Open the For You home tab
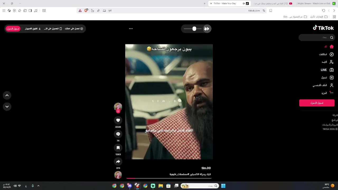The height and width of the screenshot is (190, 338). pyautogui.click(x=329, y=47)
